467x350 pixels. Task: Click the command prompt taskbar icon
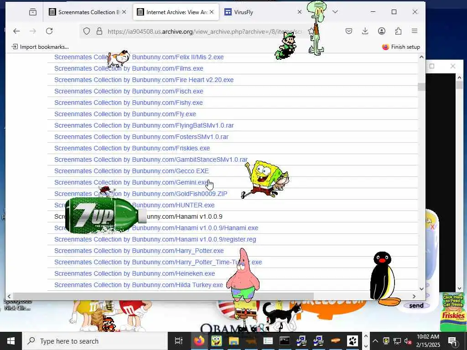coord(285,341)
